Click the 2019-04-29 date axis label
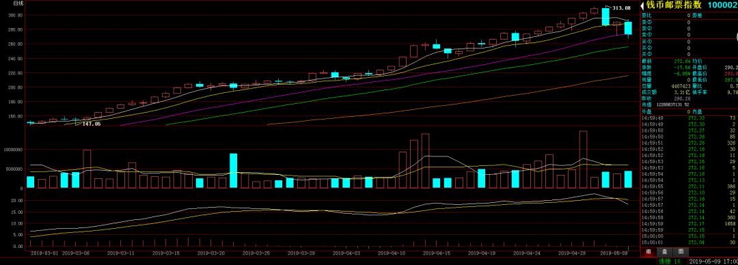The height and width of the screenshot is (265, 738). pos(572,253)
